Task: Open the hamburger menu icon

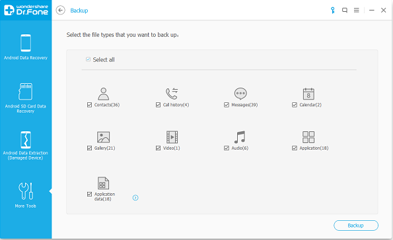Action: (x=357, y=11)
